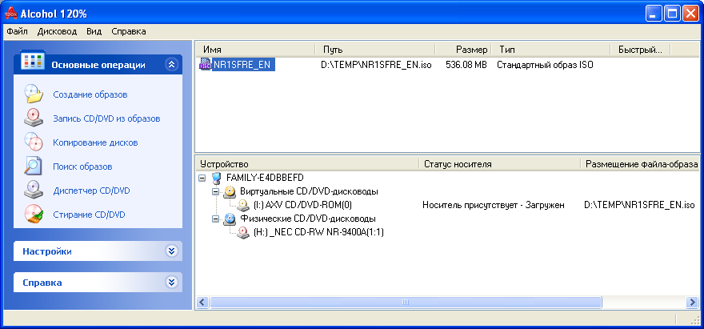This screenshot has width=704, height=329.
Task: Select the (I:) AXV CD/DVD-ROM(0) drive label
Action: pyautogui.click(x=302, y=205)
